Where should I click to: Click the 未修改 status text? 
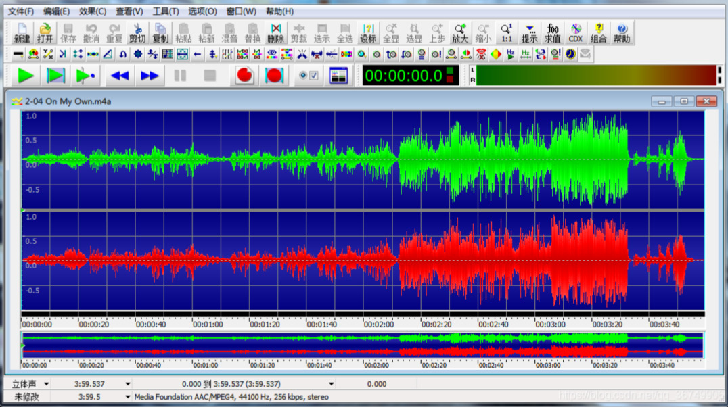(x=26, y=397)
